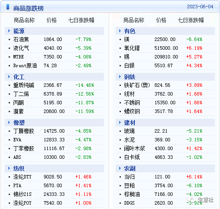Select commodity 不锈钢
Viewport: 220px width, 209px height.
pyautogui.click(x=132, y=103)
